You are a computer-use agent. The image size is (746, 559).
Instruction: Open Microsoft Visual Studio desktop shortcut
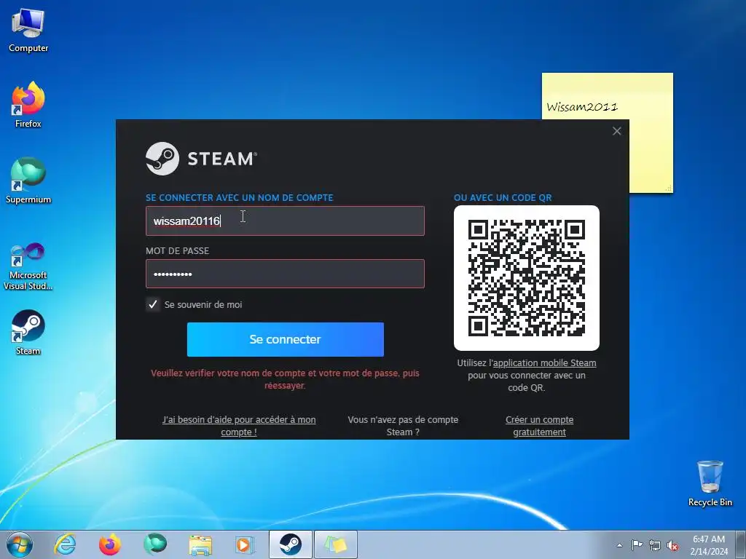coord(28,266)
